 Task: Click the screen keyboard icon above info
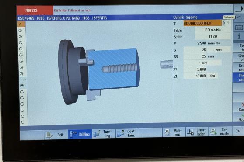(x=239, y=28)
